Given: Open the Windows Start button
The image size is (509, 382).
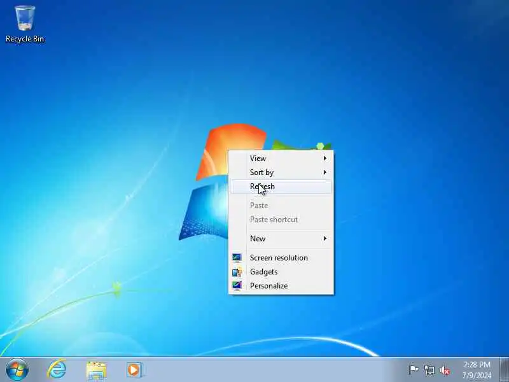Looking at the screenshot, I should pyautogui.click(x=17, y=370).
